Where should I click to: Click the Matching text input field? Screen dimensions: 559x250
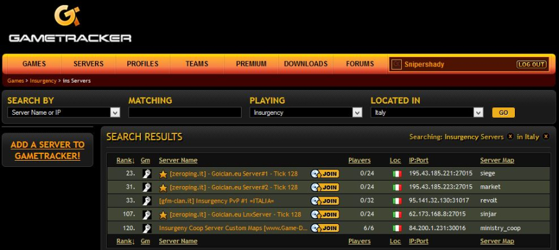(184, 112)
